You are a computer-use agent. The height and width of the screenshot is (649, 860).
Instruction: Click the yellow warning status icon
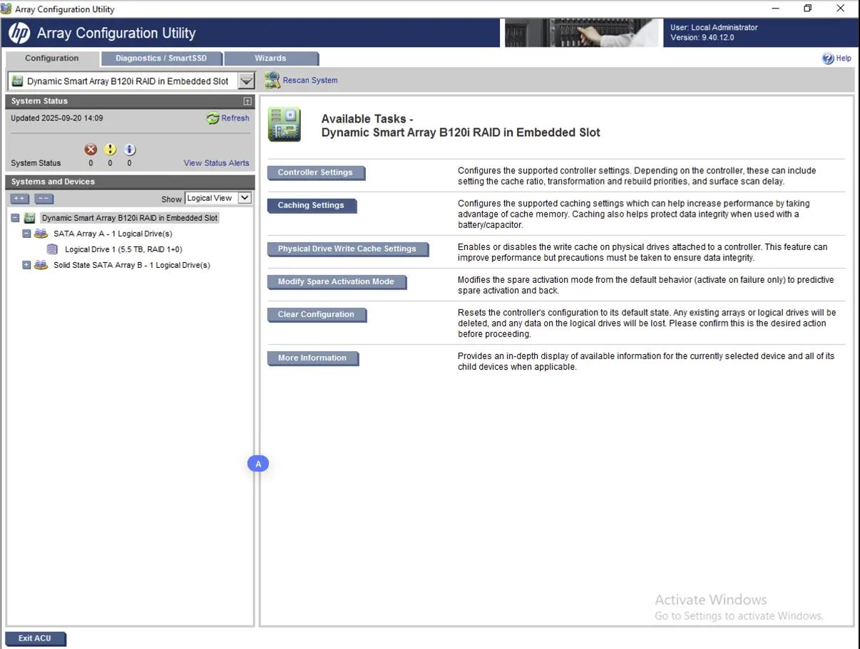coord(110,150)
